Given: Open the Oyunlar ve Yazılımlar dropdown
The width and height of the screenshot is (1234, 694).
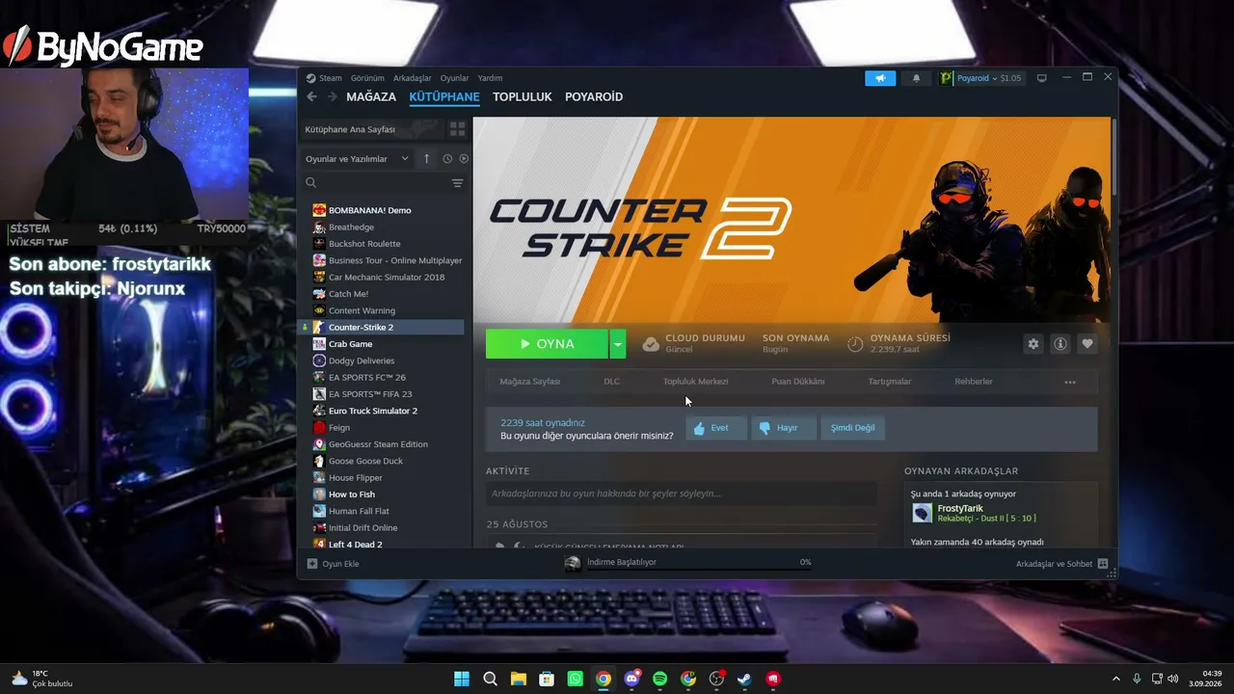Looking at the screenshot, I should (x=357, y=159).
